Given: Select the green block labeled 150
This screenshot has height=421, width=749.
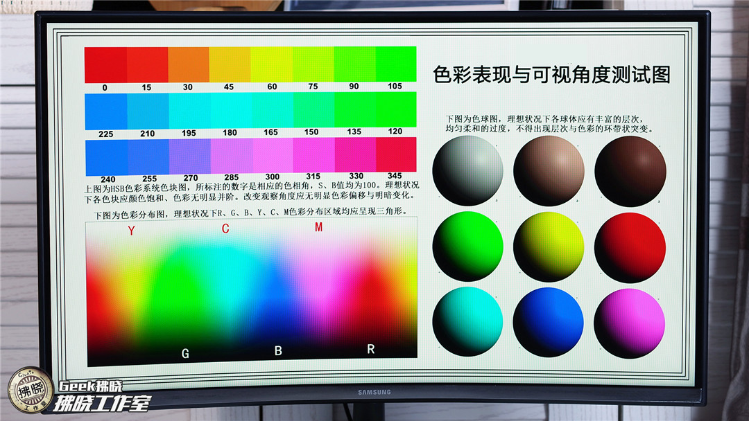Looking at the screenshot, I should point(313,110).
